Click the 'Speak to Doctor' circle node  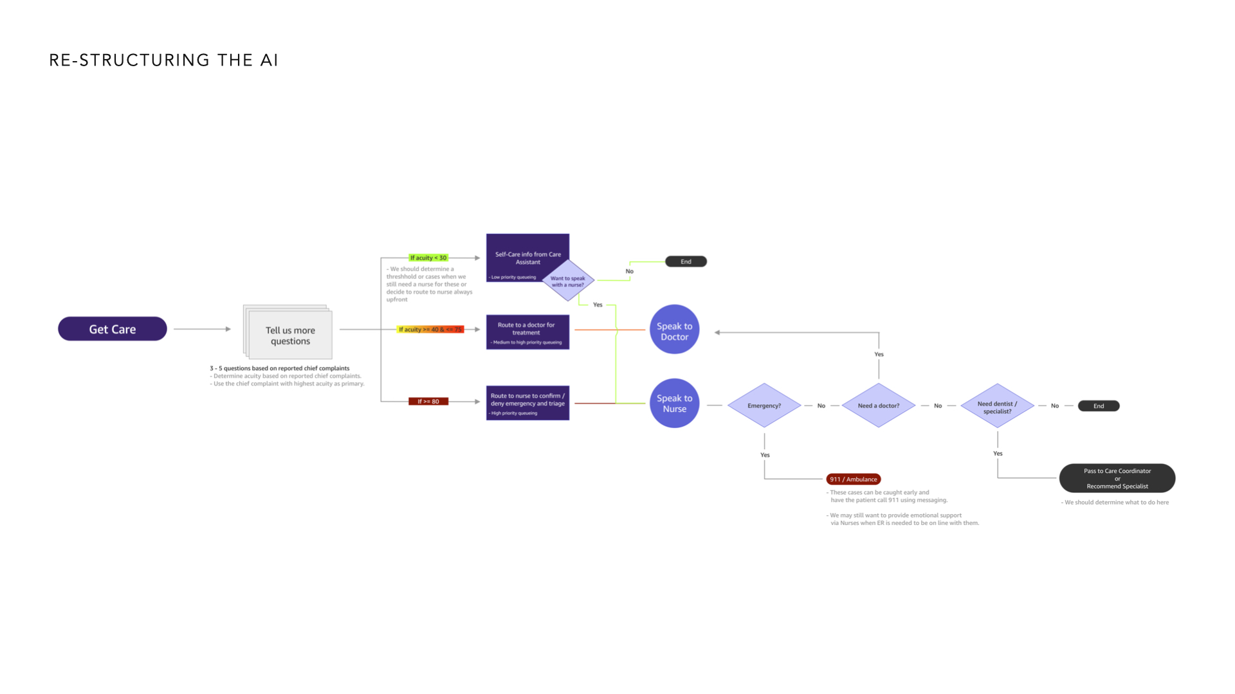[674, 330]
